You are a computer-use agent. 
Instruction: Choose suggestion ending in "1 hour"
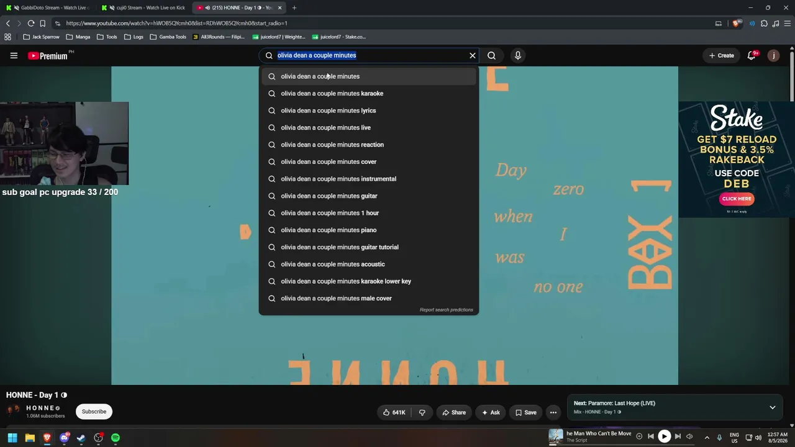click(368, 213)
